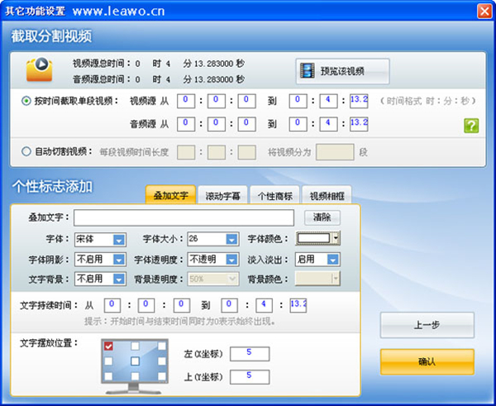
Task: Open the disabled background color picker
Action: click(317, 279)
